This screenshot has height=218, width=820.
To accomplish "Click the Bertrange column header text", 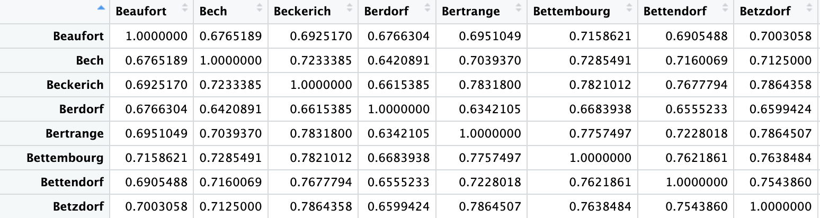I will click(470, 11).
